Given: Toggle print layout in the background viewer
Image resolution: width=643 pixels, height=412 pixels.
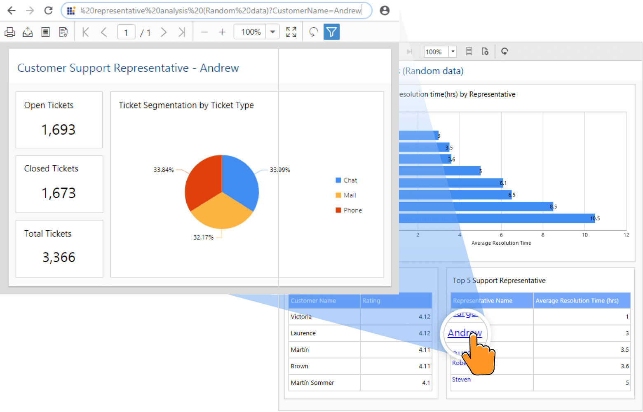Looking at the screenshot, I should (469, 51).
